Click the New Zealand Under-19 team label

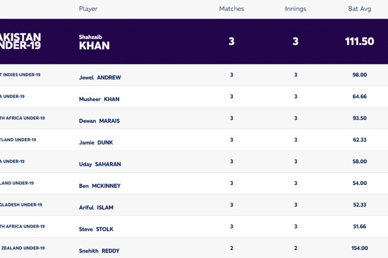(23, 248)
